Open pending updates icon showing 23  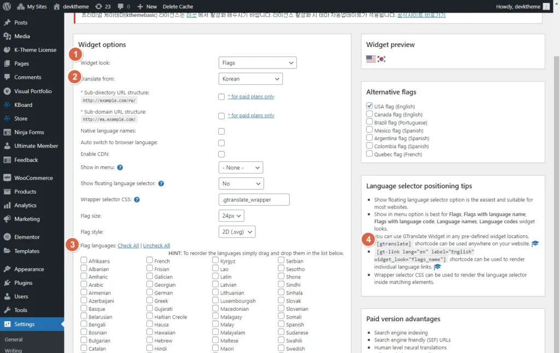[x=98, y=7]
